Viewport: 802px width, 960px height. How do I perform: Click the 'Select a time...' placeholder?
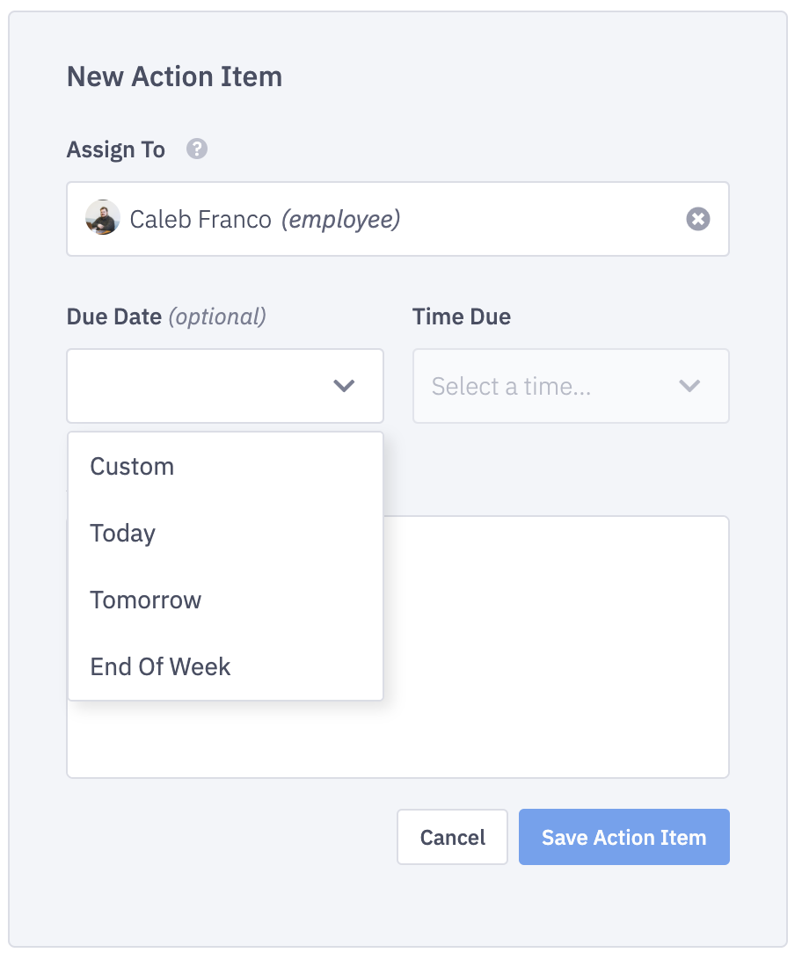[511, 386]
